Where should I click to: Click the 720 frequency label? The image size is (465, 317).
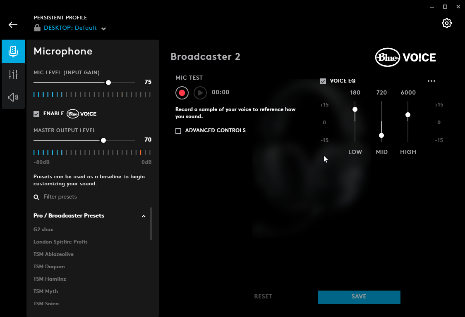pyautogui.click(x=381, y=92)
